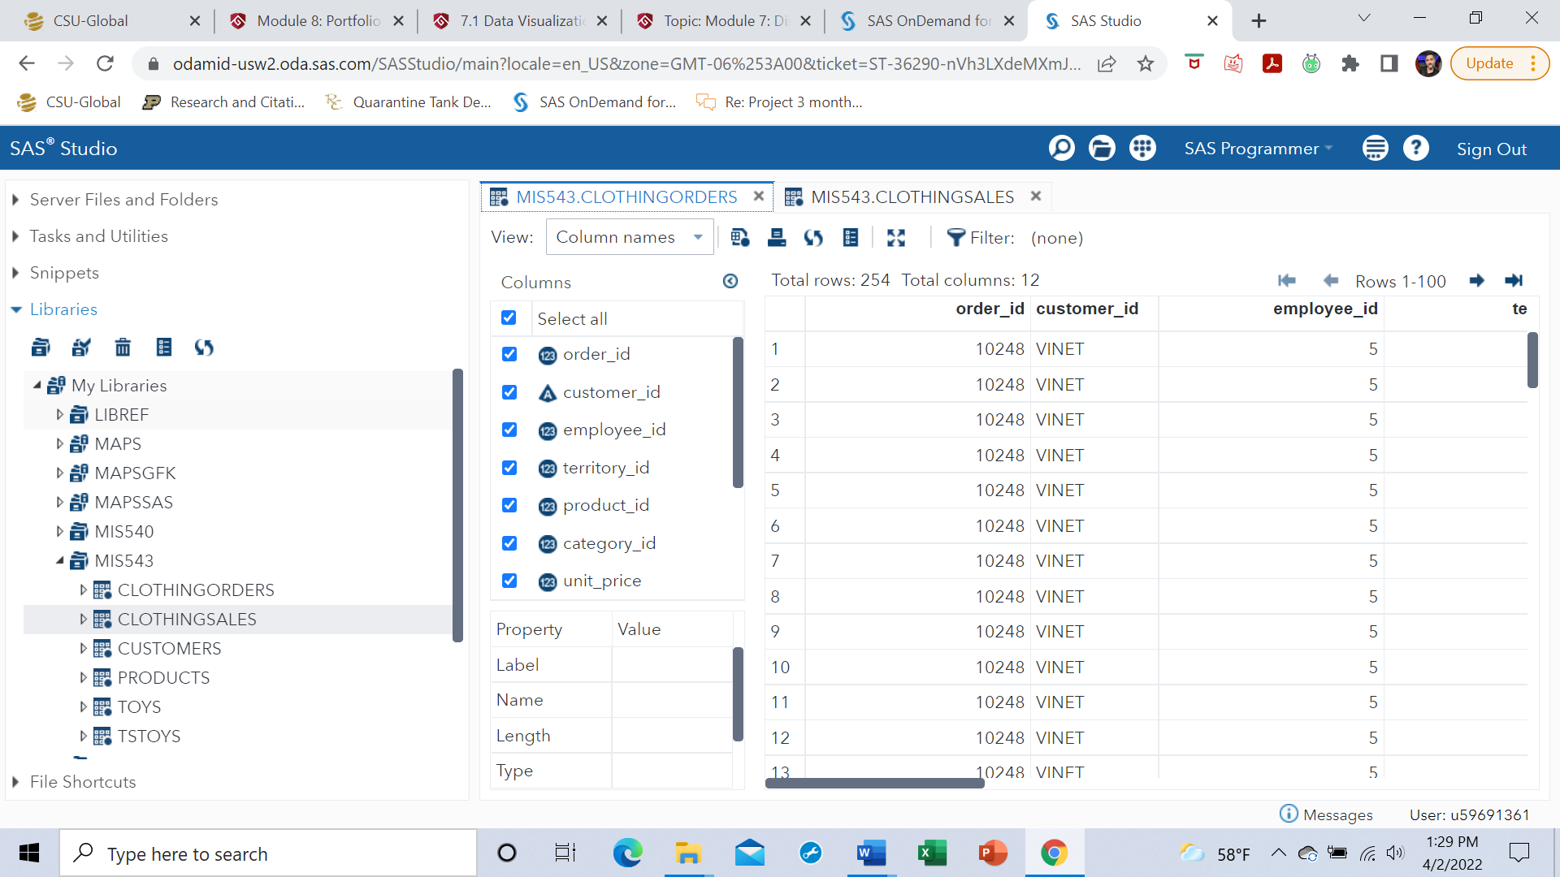Select the CUSTOMERS table in MIS543
The height and width of the screenshot is (877, 1560).
170,648
